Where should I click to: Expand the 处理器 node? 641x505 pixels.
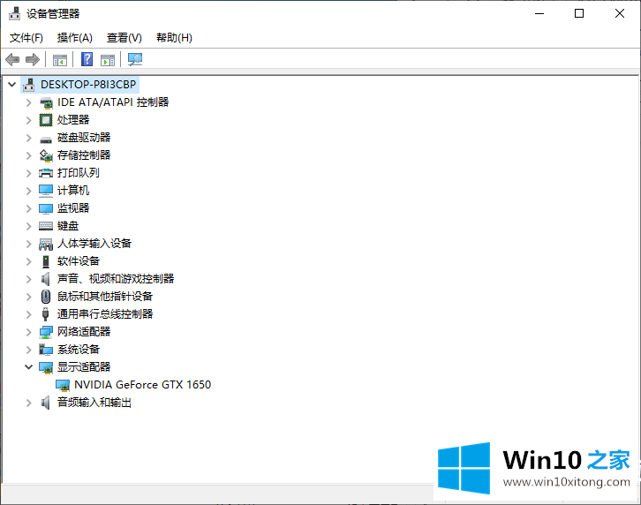coord(28,120)
